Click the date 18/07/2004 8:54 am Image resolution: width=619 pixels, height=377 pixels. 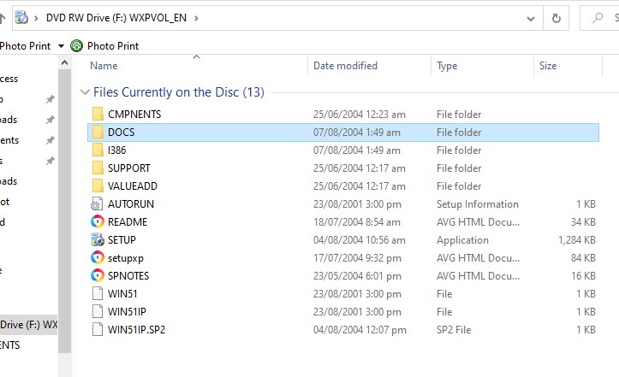357,222
